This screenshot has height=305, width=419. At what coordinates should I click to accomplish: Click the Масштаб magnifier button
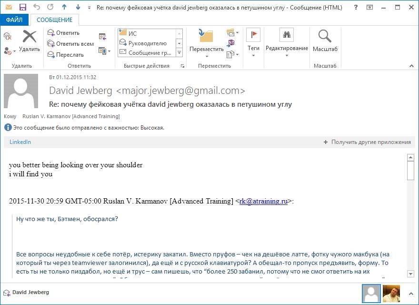(x=325, y=41)
